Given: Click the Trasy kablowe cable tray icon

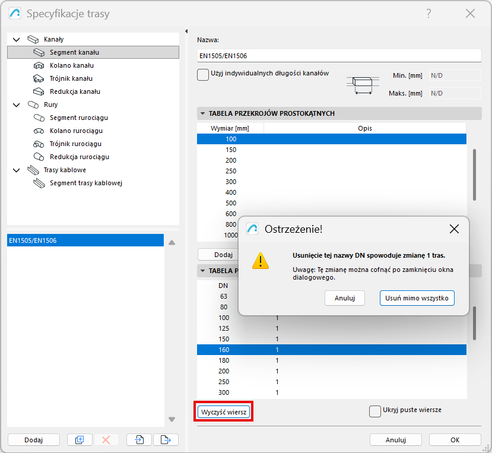Looking at the screenshot, I should 33,170.
